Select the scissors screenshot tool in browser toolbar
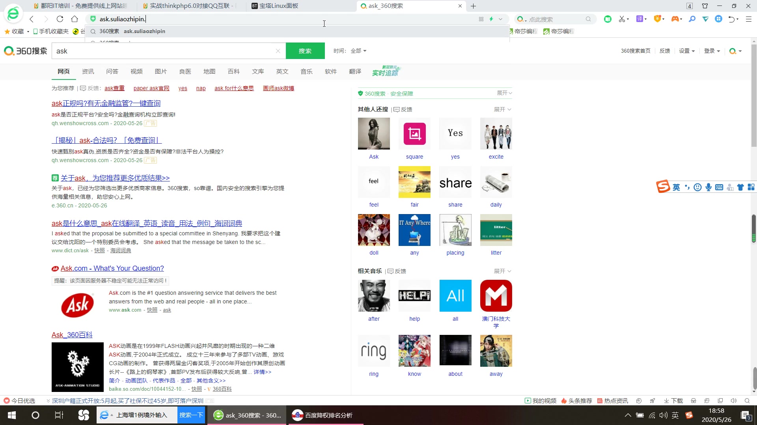 click(622, 19)
